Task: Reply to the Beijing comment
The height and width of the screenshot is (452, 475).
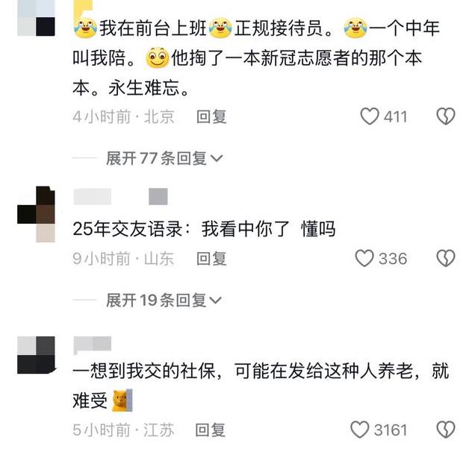Action: click(211, 117)
